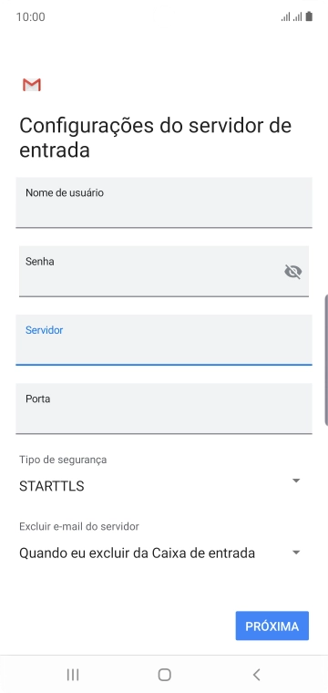Focus the Porta input field

[x=164, y=409]
